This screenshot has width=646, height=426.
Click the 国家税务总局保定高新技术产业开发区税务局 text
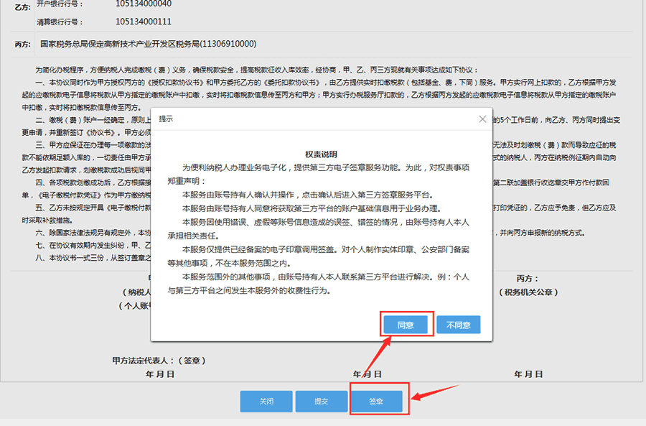[148, 44]
